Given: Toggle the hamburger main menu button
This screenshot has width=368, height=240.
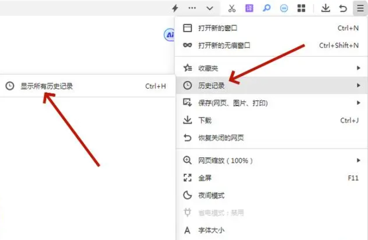Looking at the screenshot, I should 360,8.
